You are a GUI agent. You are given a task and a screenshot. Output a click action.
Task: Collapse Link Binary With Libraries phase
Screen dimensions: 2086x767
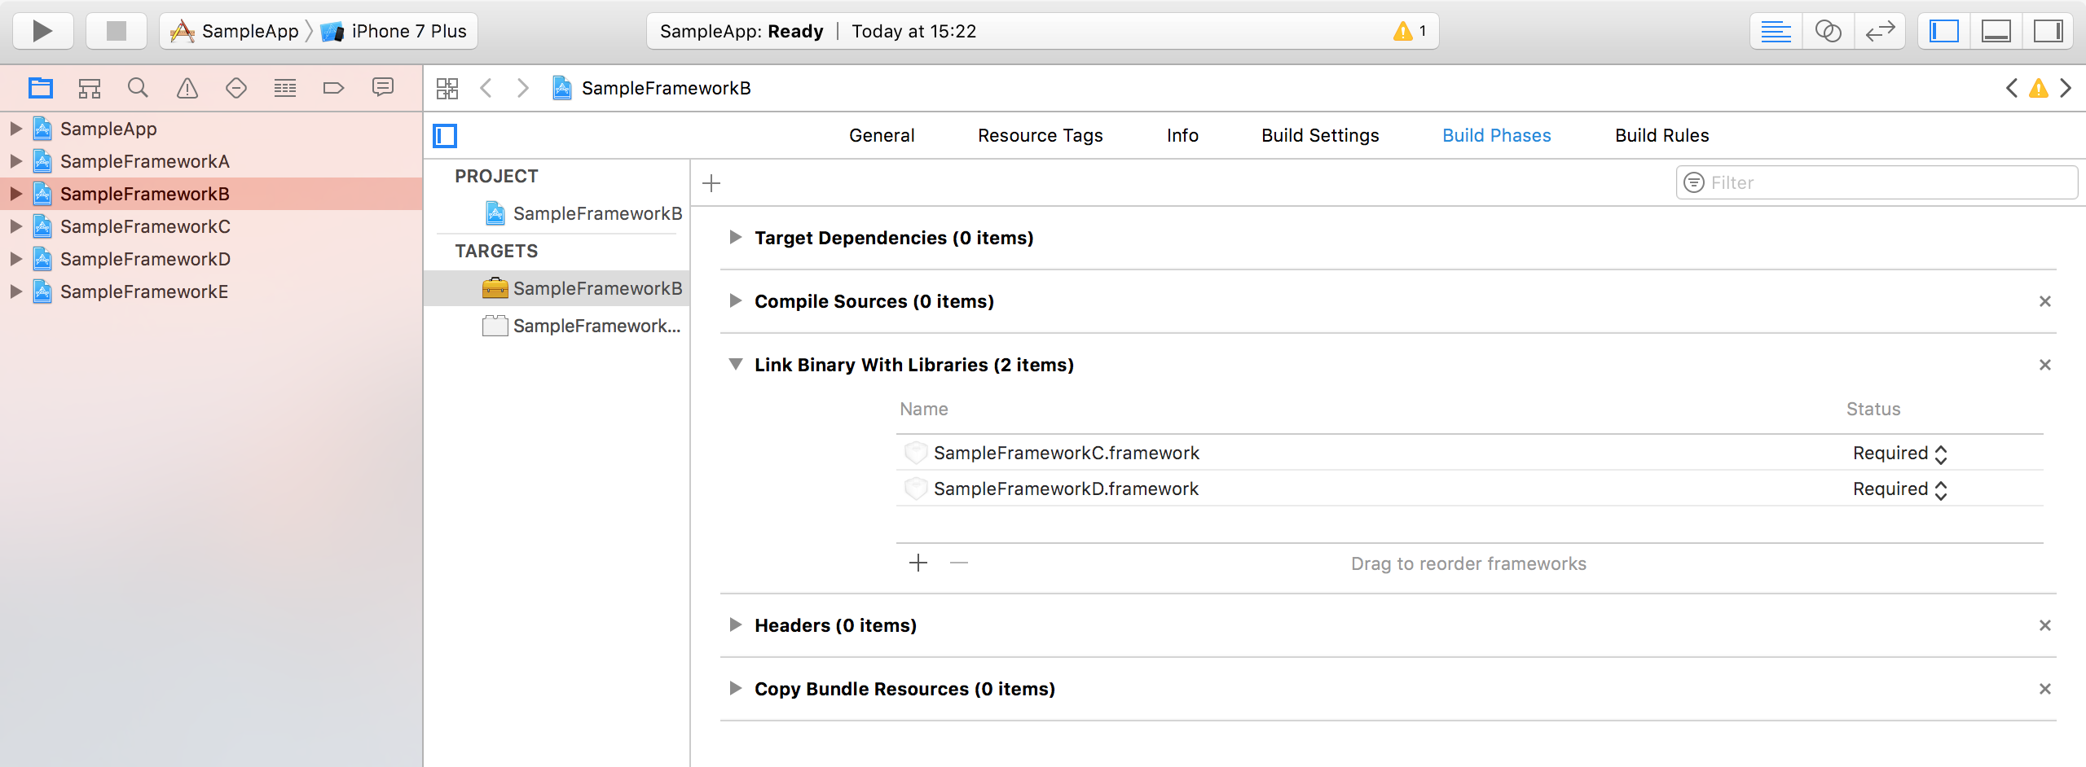[736, 364]
